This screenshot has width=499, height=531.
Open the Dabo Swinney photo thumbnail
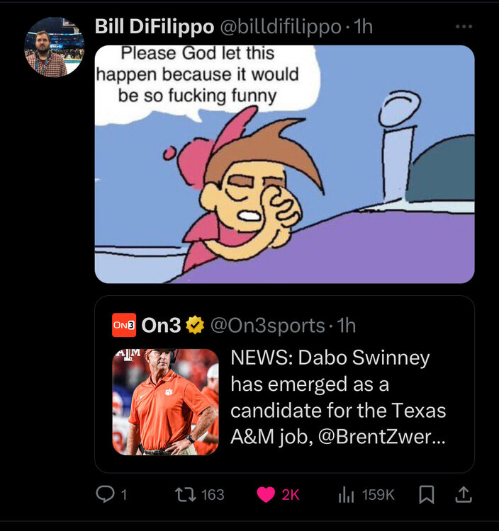[165, 401]
